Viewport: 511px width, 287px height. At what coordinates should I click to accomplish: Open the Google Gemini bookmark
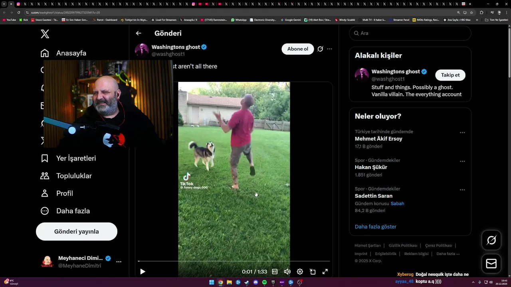point(291,20)
